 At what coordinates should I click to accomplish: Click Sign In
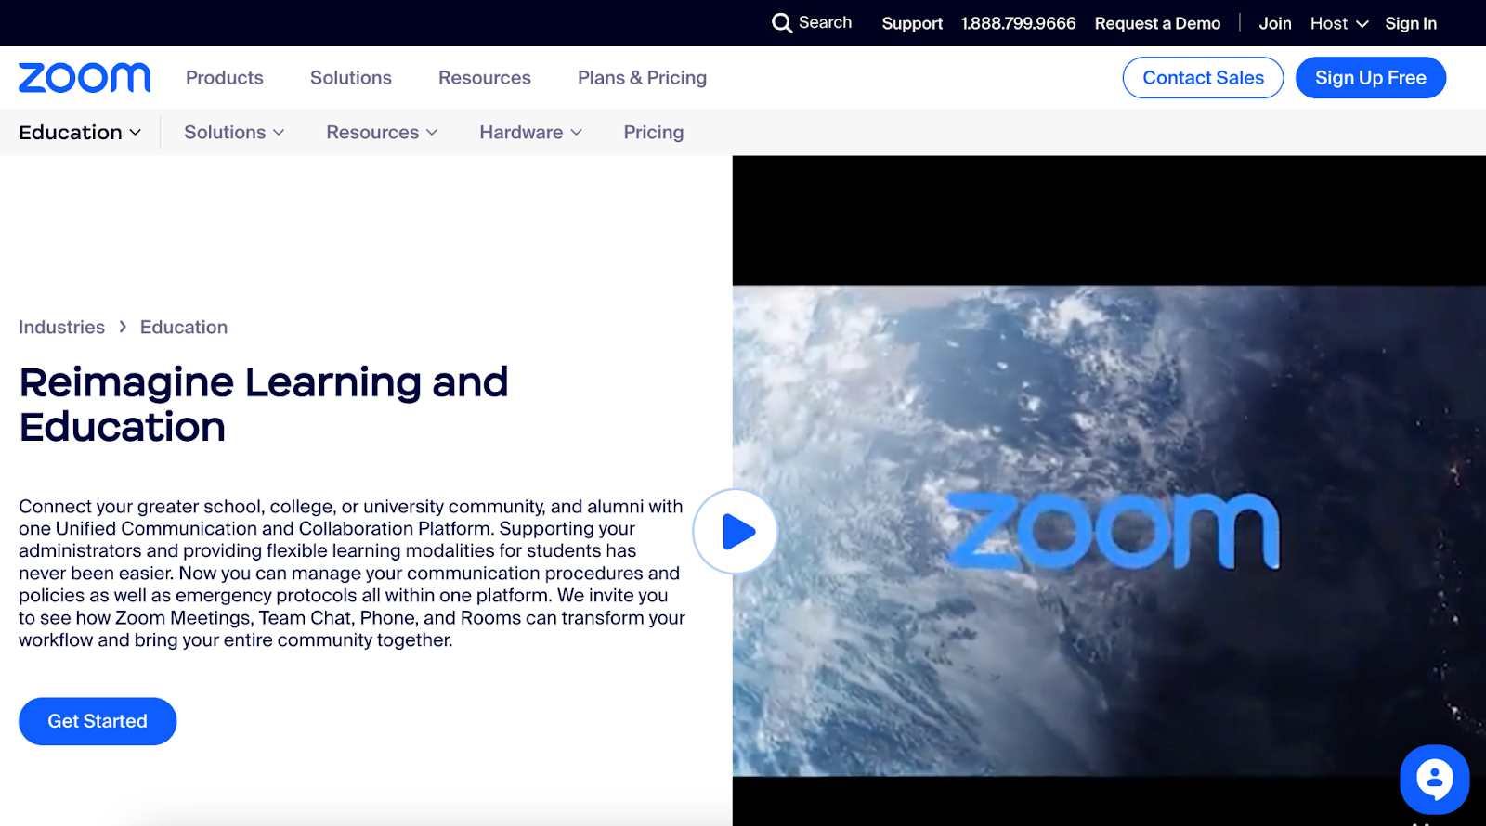[x=1411, y=23]
